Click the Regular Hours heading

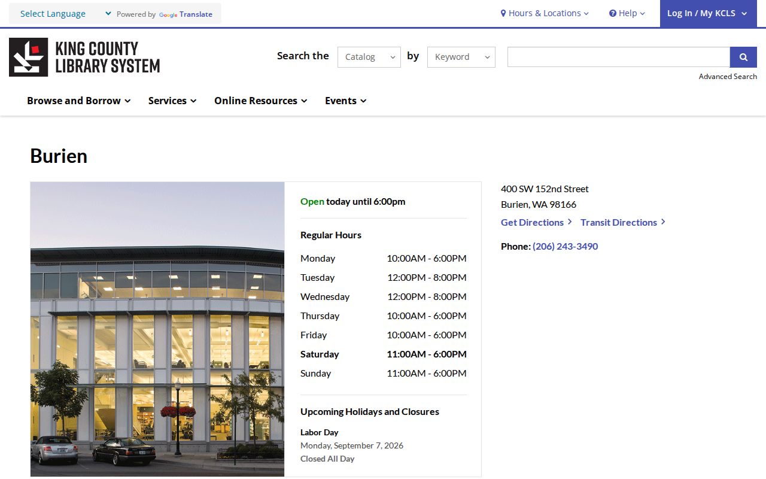(331, 235)
